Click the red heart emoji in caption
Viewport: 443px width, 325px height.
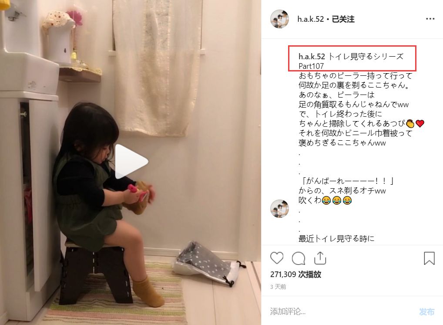420,124
